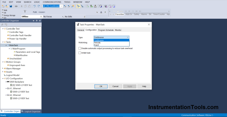Expand the Alarm Manager node
Image resolution: width=227 pixels, height=117 pixels.
pos(3,68)
